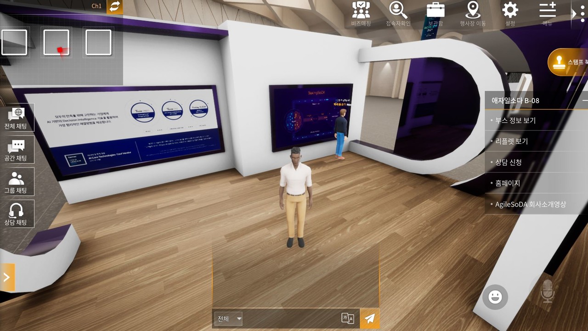Open AgileSoDA 회사소개영상 video link
This screenshot has height=331, width=588.
point(530,204)
